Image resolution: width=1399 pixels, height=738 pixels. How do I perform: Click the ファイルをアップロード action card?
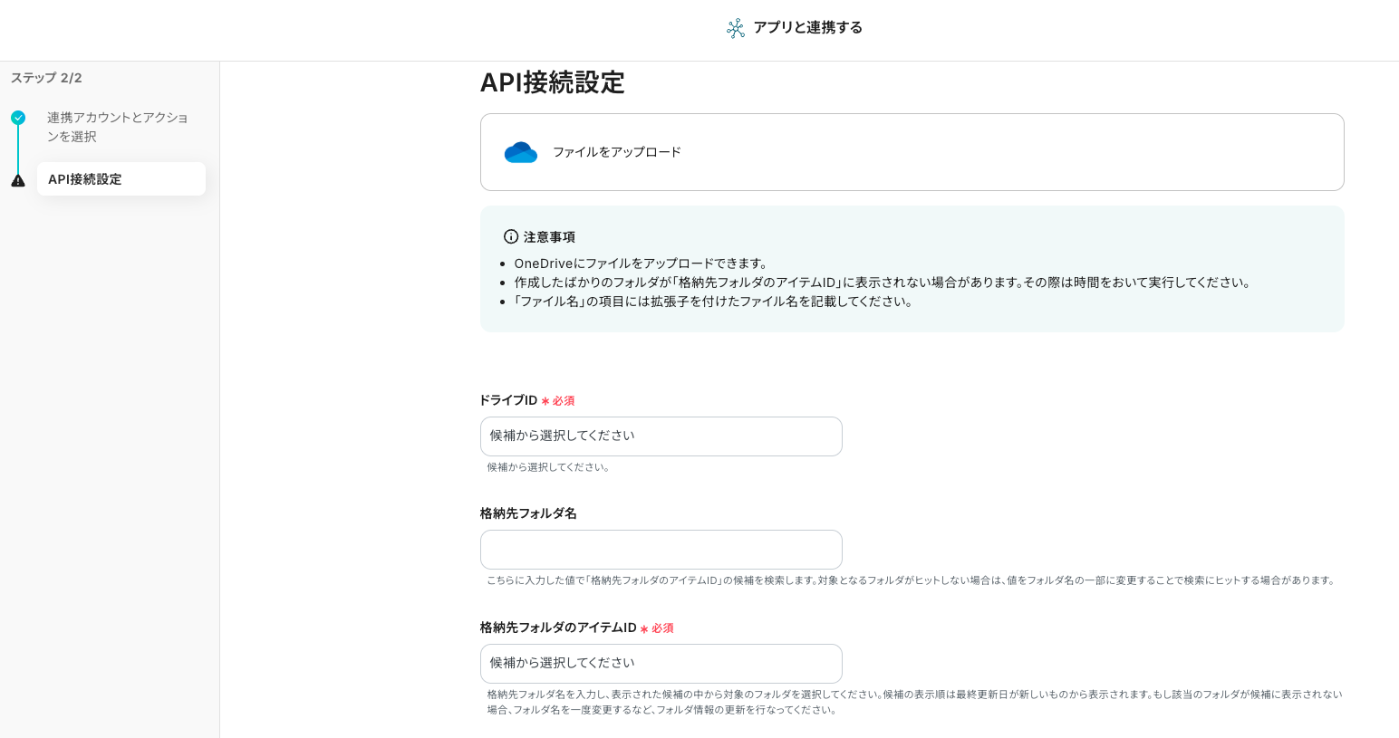[x=912, y=152]
